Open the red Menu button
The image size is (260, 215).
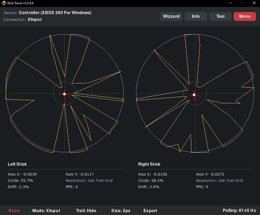(x=245, y=16)
